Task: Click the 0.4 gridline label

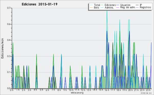Action: (9, 40)
